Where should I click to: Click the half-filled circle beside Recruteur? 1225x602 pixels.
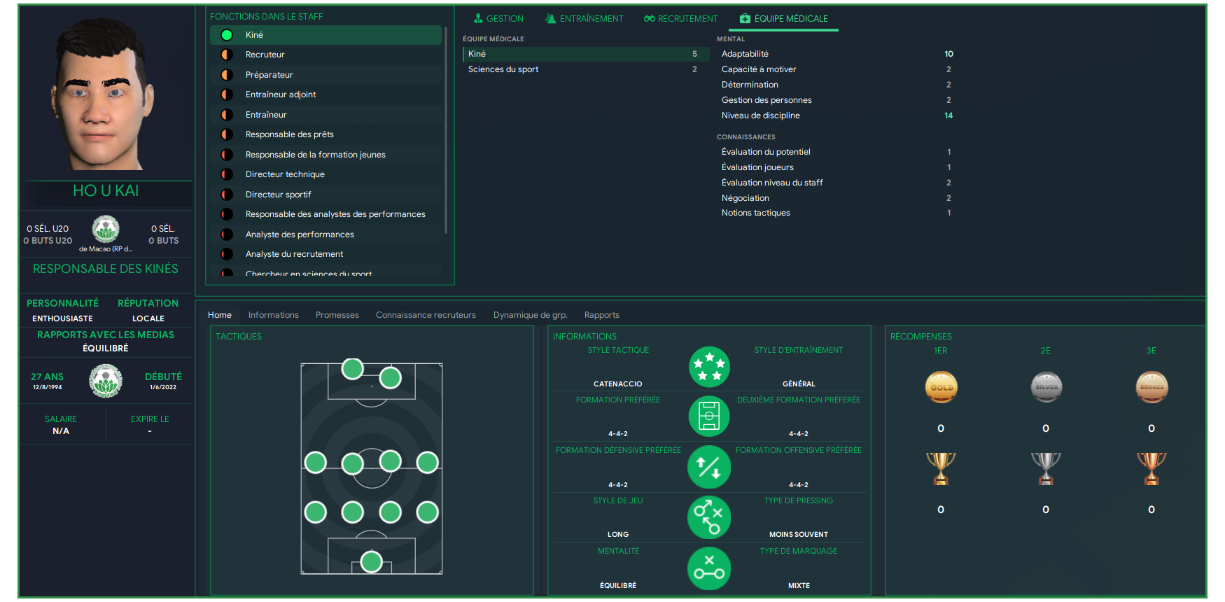click(227, 55)
